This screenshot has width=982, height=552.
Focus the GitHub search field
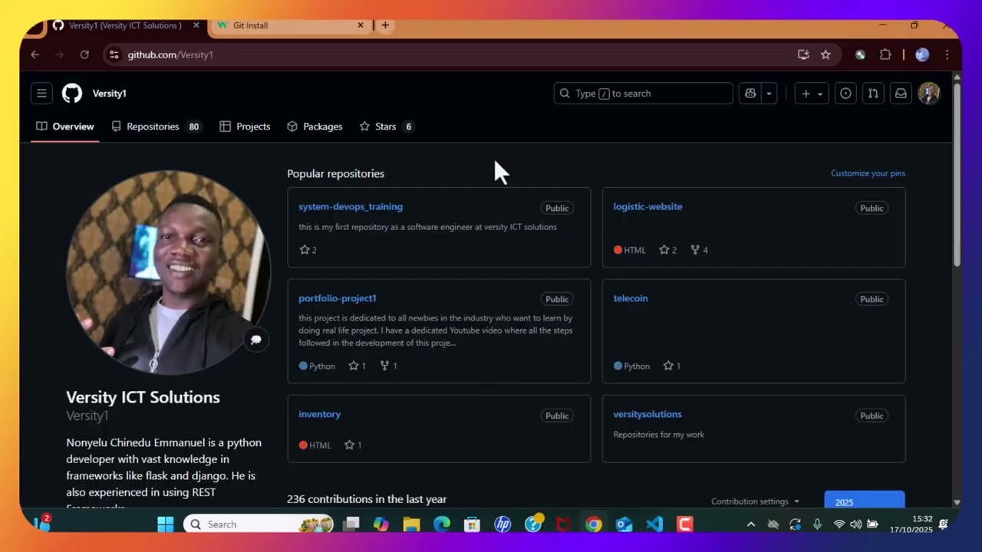[643, 94]
